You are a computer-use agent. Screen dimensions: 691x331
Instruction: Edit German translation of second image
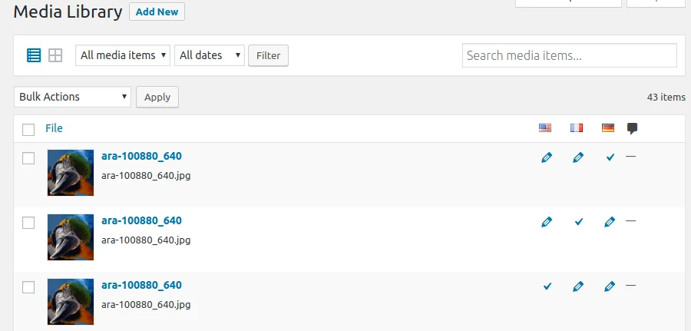[x=610, y=222]
